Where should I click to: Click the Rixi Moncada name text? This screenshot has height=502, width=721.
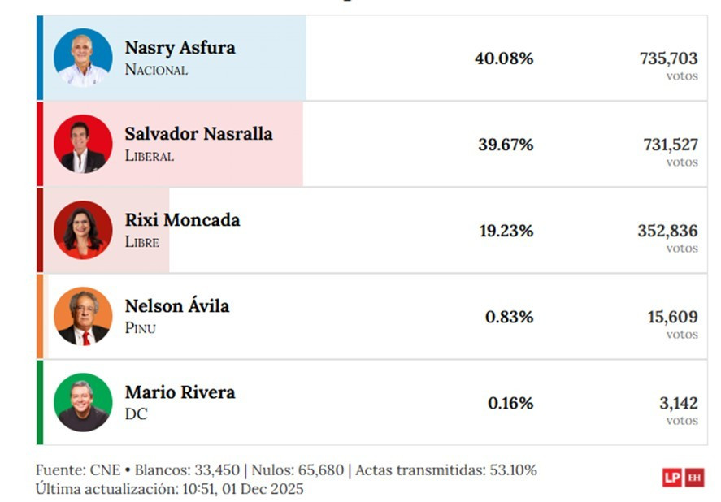point(182,220)
